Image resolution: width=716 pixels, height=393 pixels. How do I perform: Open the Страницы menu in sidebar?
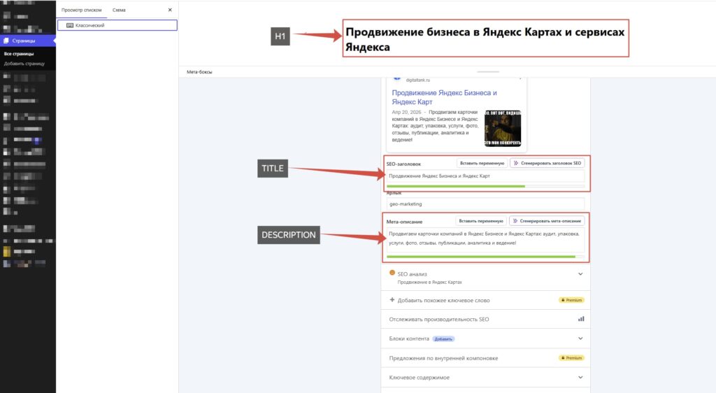[28, 41]
